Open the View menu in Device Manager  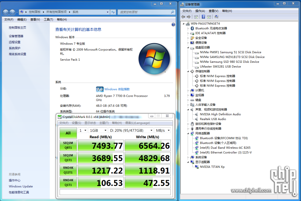pyautogui.click(x=213, y=11)
